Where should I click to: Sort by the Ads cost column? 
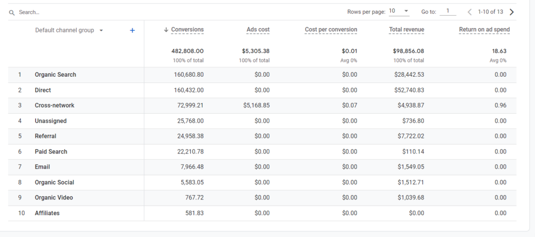(258, 30)
